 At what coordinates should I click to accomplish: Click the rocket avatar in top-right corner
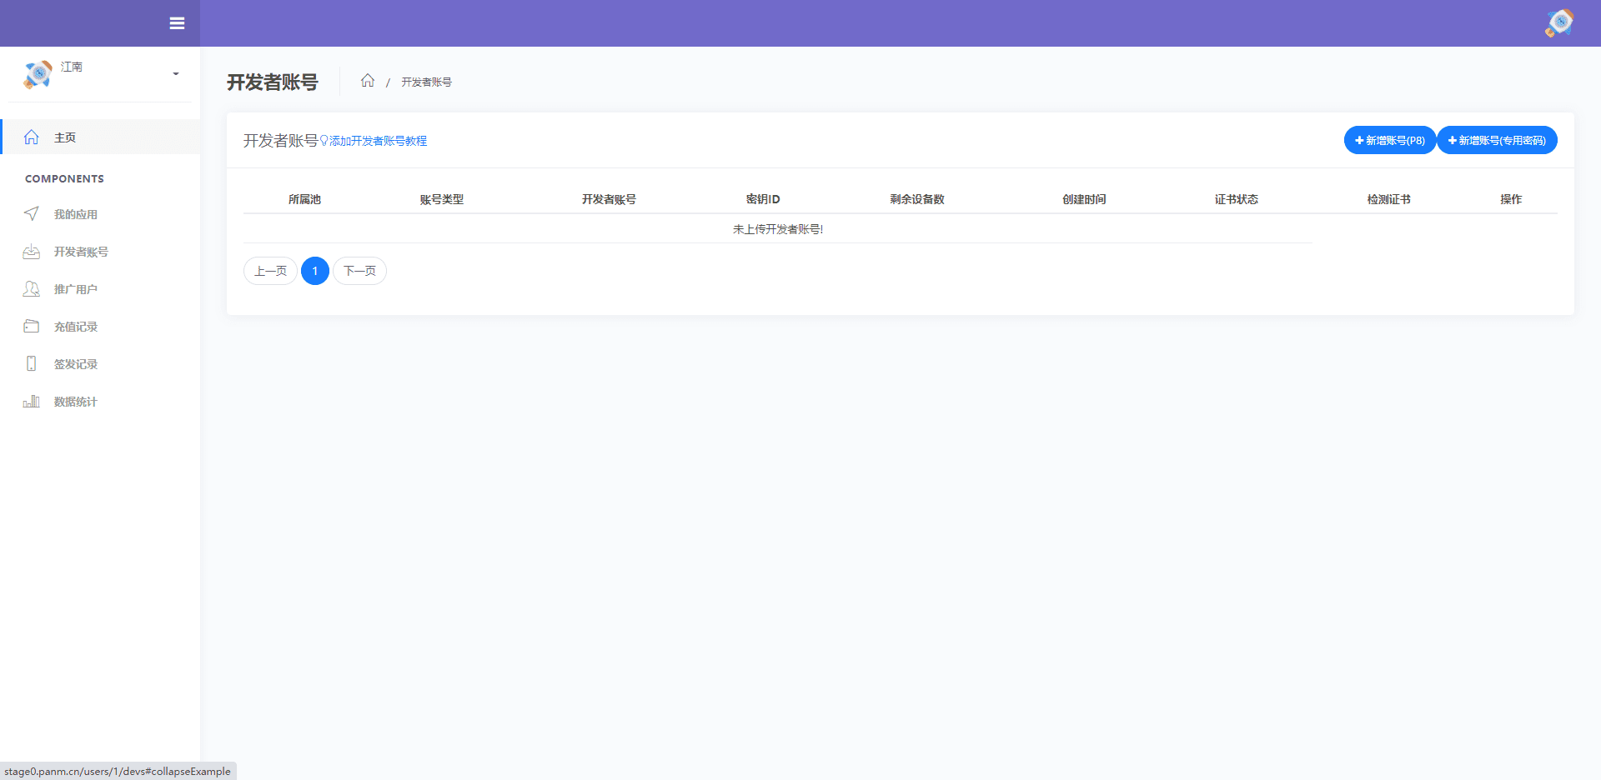pos(1558,23)
